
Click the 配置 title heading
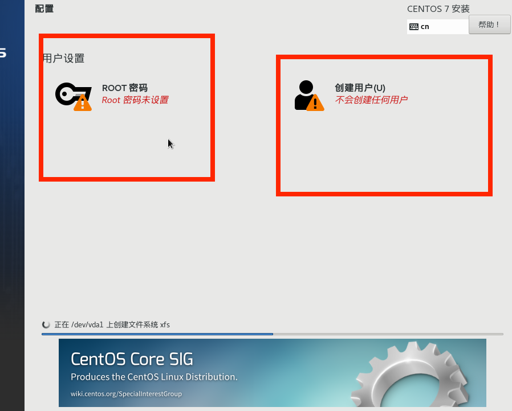tap(44, 9)
